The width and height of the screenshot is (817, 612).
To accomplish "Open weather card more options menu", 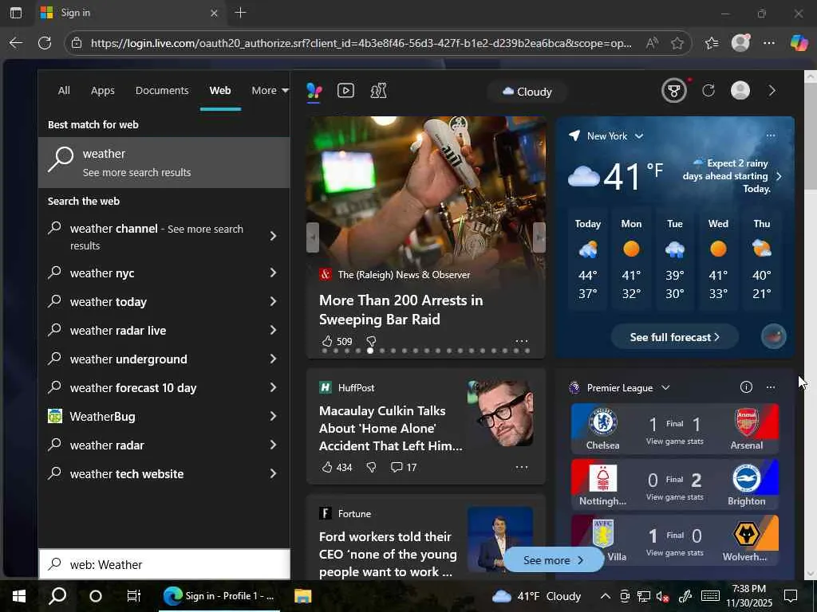I will (x=771, y=135).
